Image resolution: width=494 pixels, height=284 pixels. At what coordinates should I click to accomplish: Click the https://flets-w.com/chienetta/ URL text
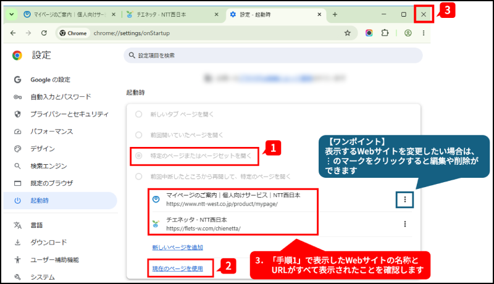pyautogui.click(x=204, y=228)
